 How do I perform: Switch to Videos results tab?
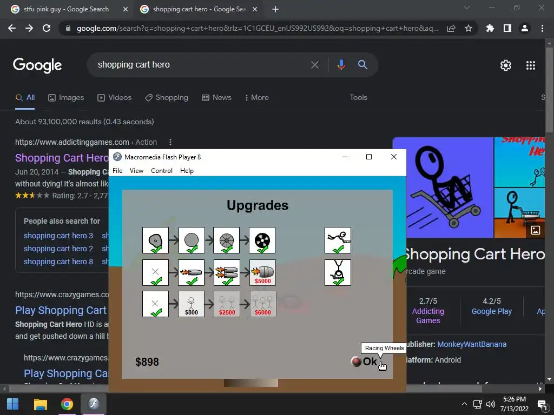coord(115,98)
